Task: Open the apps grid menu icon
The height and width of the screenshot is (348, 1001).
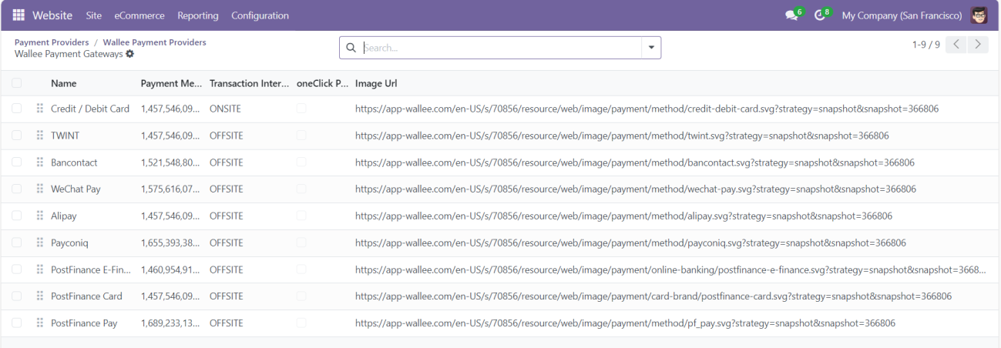Action: (18, 15)
